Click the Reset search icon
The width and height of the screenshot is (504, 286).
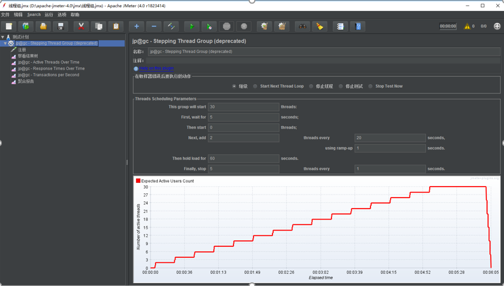(x=320, y=26)
